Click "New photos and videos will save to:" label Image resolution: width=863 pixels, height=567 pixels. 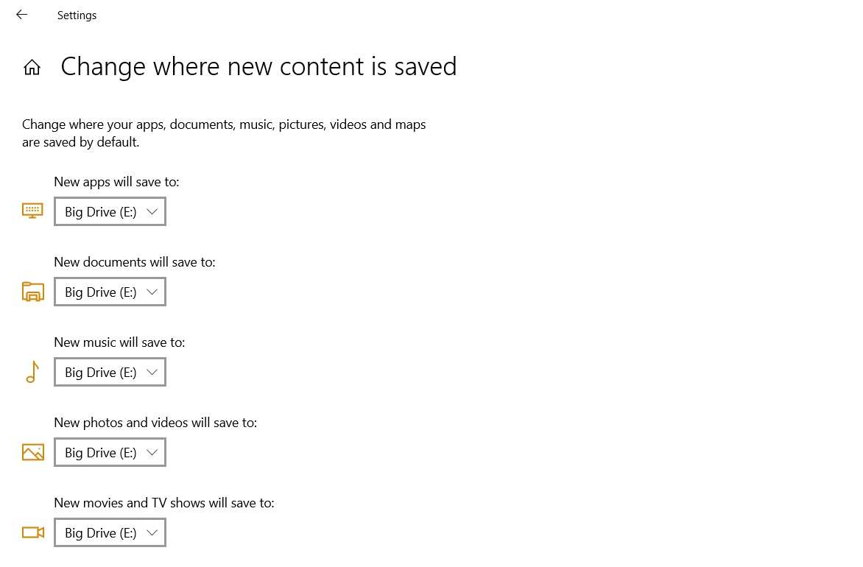coord(155,423)
